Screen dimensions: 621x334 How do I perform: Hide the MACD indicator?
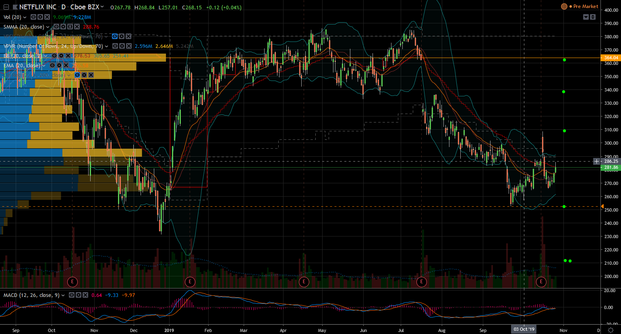(x=71, y=295)
